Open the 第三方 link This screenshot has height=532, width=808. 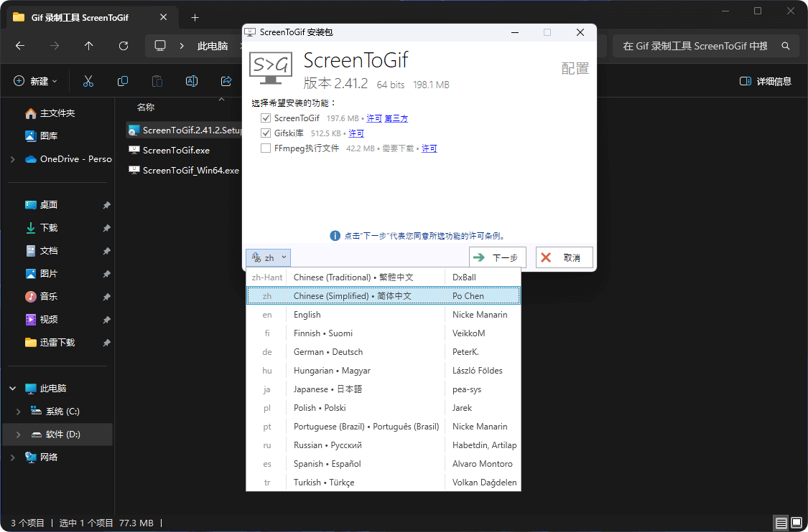(x=396, y=118)
